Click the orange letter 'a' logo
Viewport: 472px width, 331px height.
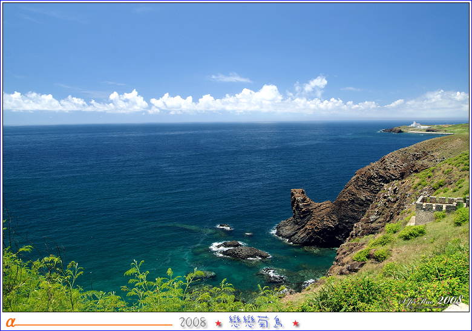pos(10,322)
